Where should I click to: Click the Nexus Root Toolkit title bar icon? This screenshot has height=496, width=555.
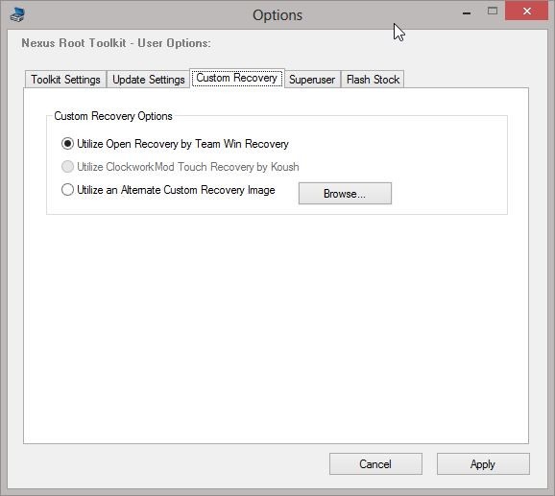tap(17, 14)
